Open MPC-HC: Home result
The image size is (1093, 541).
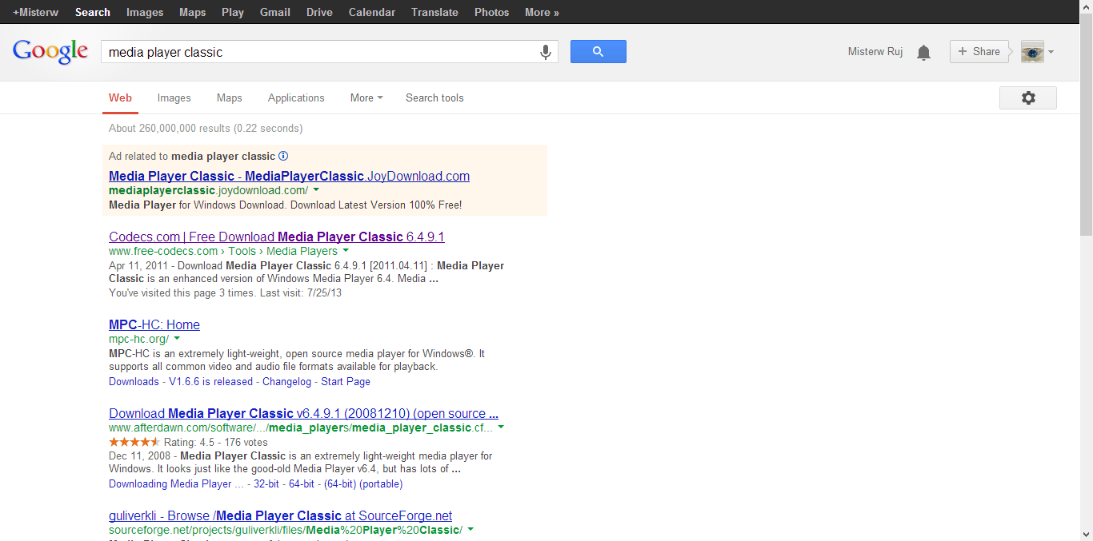coord(154,324)
